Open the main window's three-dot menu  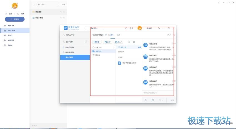(219, 3)
